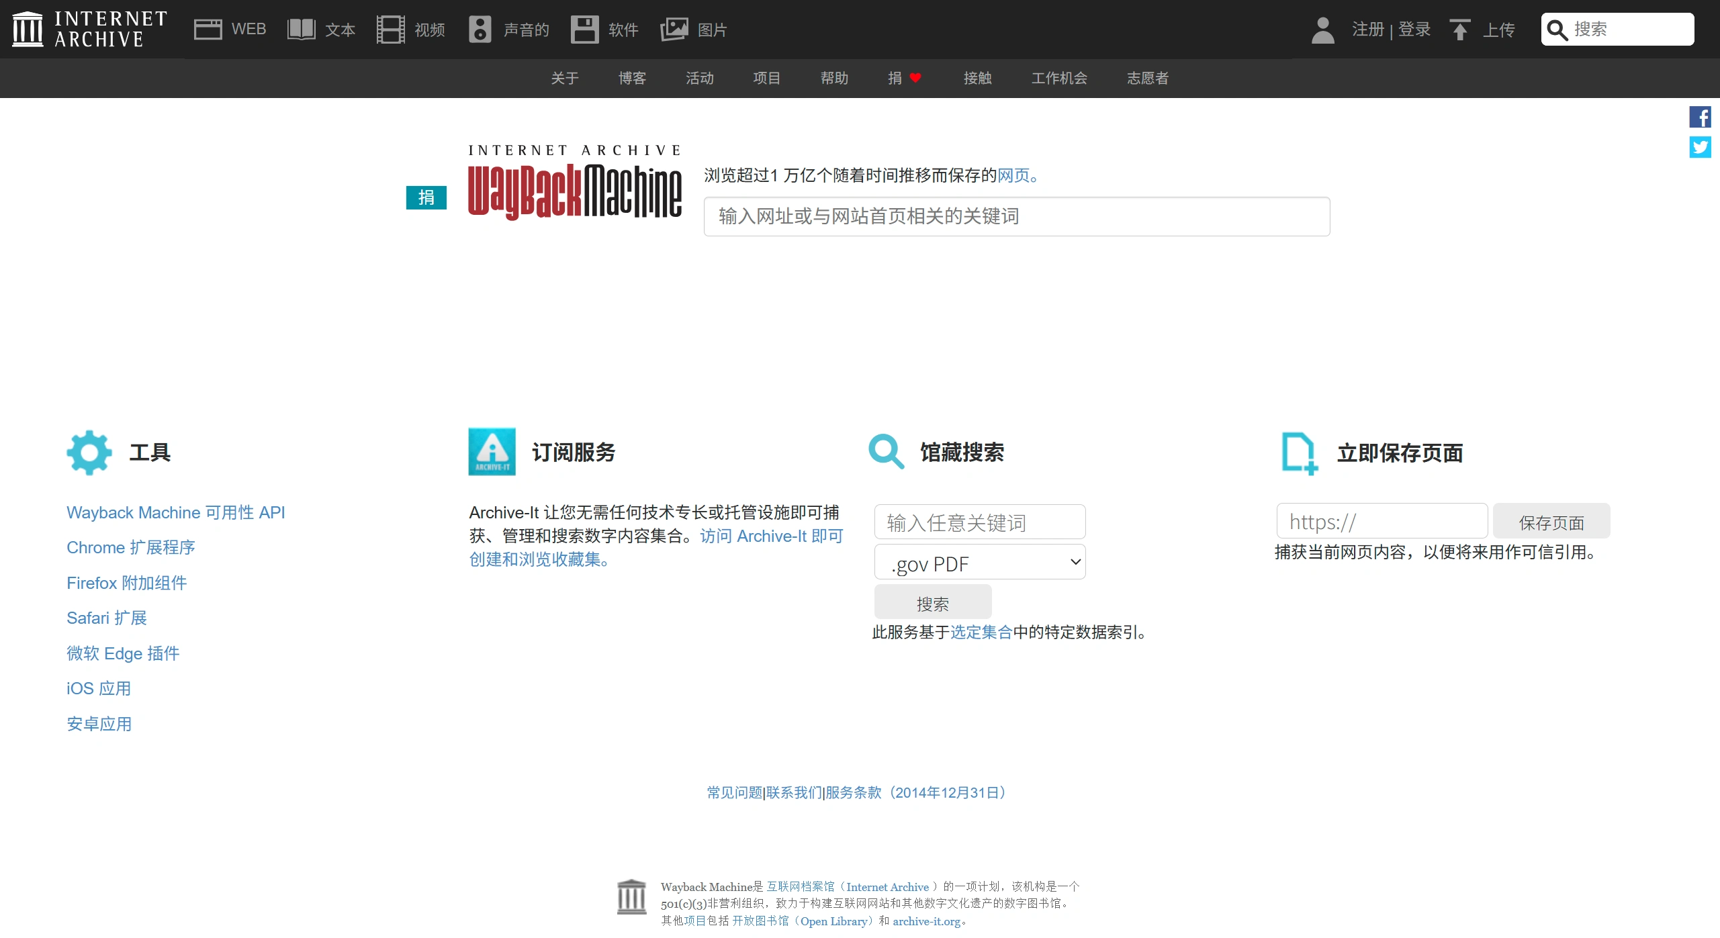Viewport: 1720px width, 938px height.
Task: Open the 声音的 speaker icon
Action: [x=480, y=30]
